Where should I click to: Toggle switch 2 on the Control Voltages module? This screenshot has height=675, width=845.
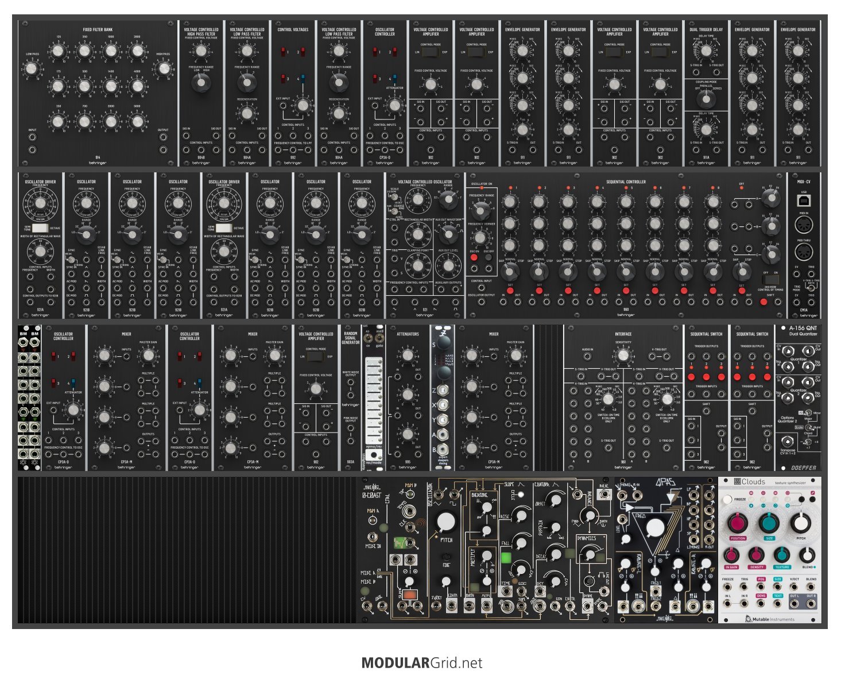(x=303, y=52)
